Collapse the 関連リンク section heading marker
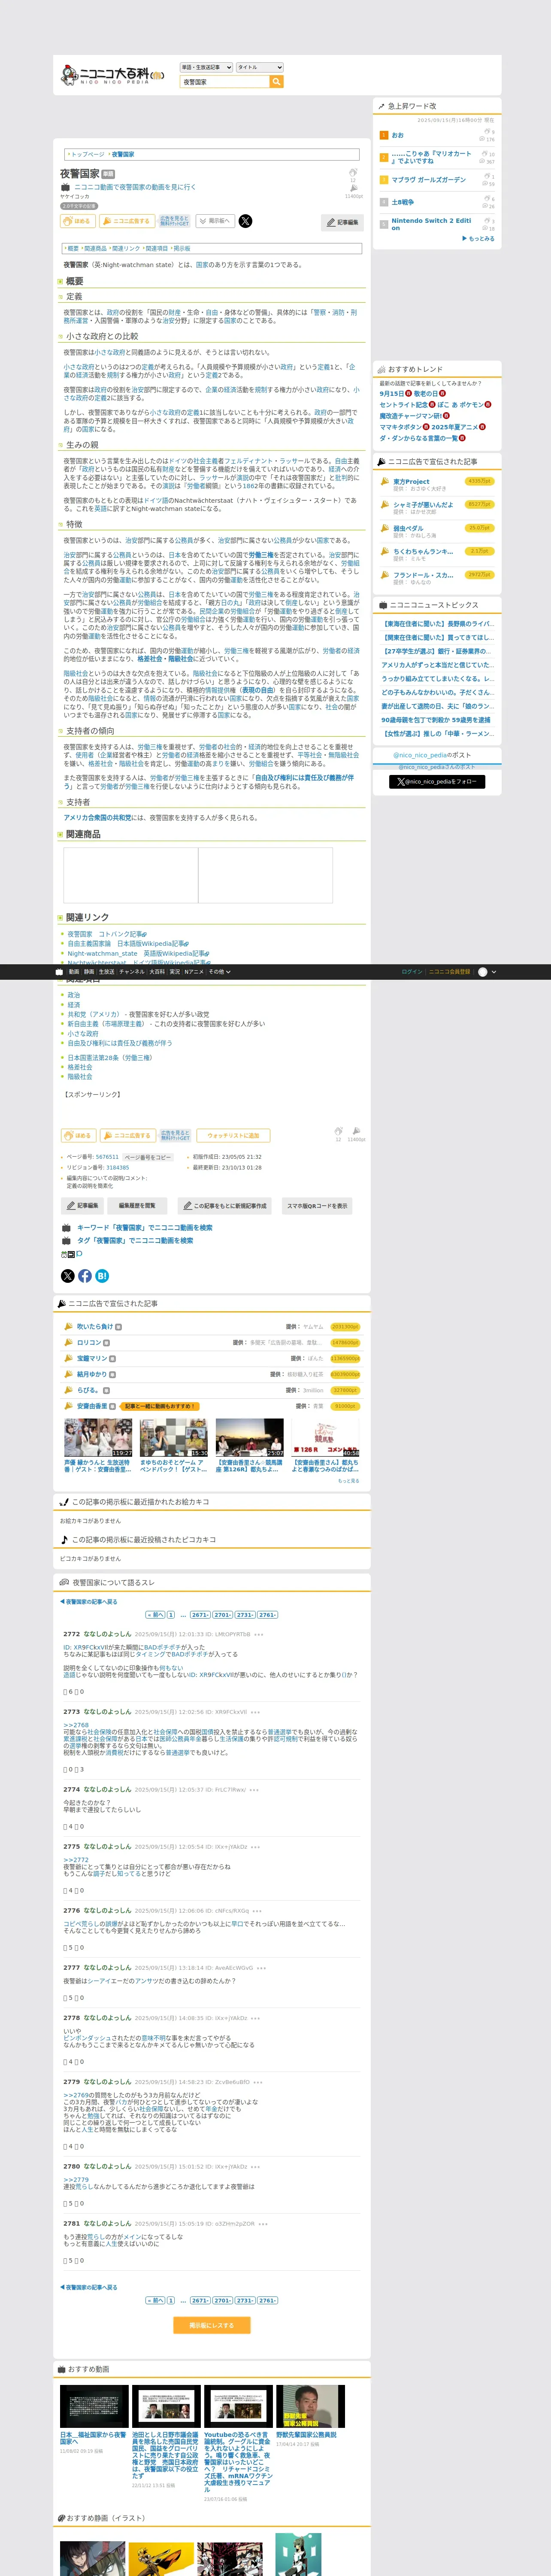 60,917
